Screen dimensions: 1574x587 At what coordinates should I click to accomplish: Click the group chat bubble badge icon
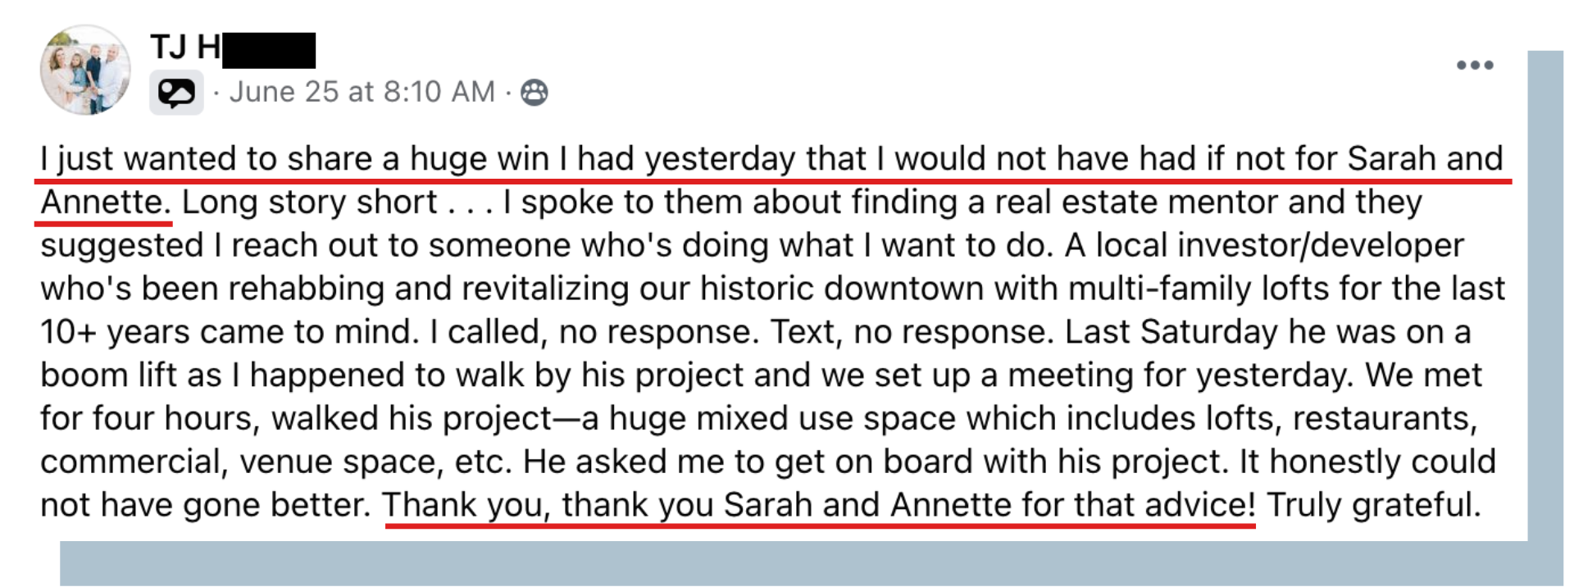coord(176,93)
